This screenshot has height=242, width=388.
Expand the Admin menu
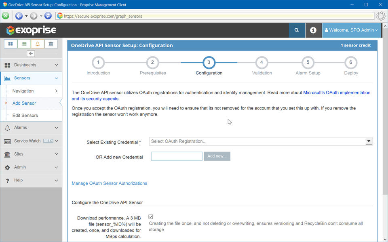[x=31, y=167]
